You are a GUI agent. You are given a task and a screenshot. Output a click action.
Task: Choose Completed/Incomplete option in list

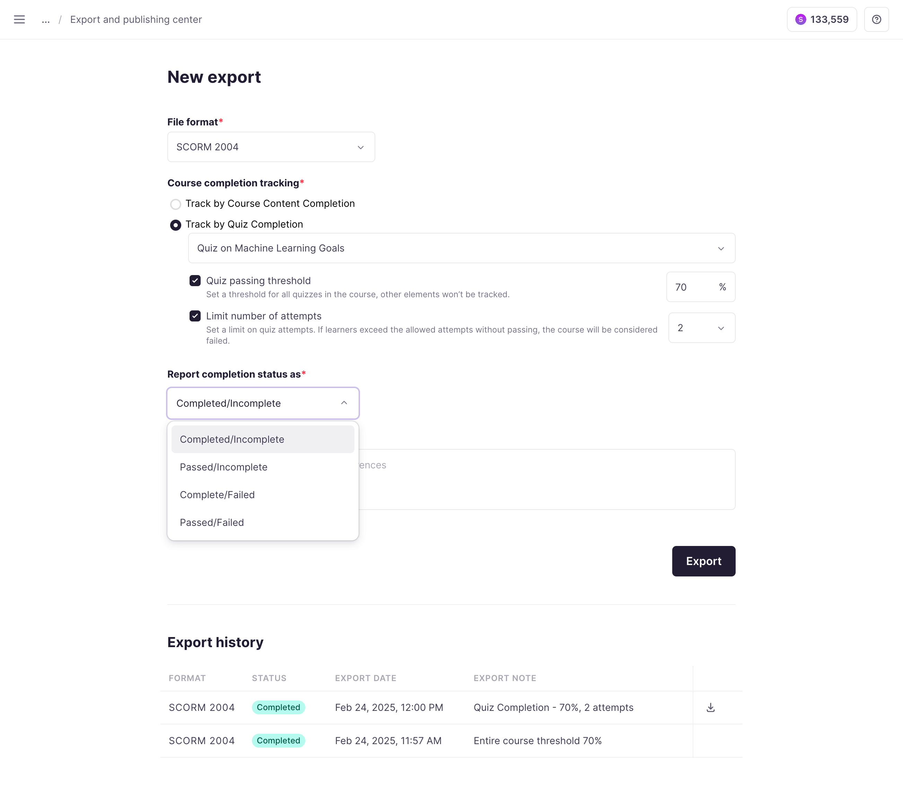point(263,439)
